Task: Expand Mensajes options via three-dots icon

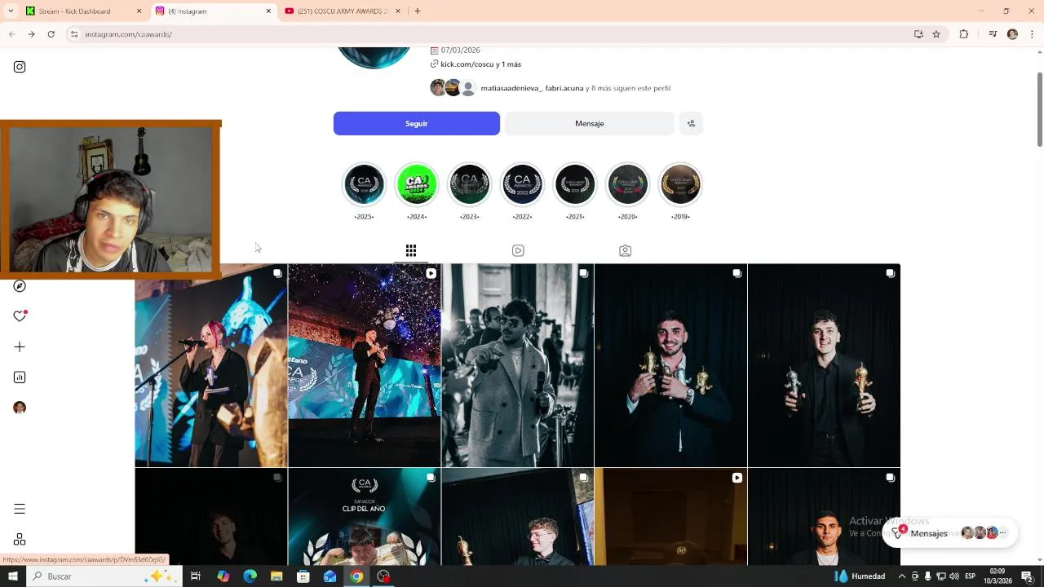Action: coord(1003,533)
